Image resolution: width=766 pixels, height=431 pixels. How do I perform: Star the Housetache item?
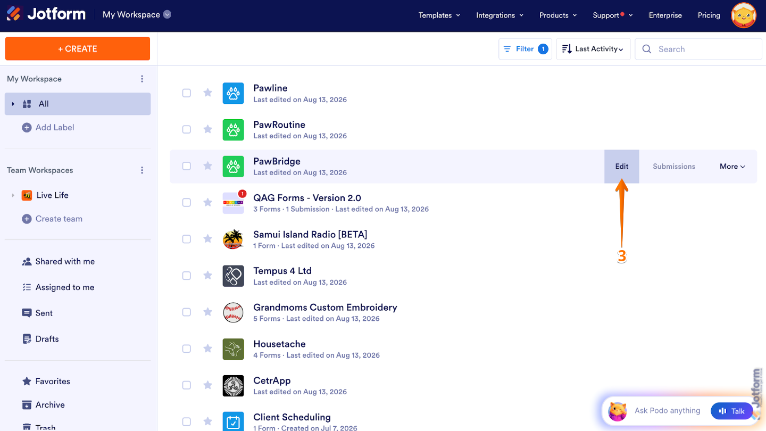pos(208,349)
